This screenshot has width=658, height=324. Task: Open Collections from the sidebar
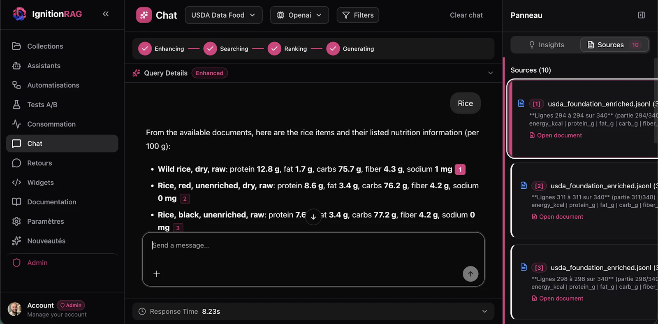(x=62, y=46)
